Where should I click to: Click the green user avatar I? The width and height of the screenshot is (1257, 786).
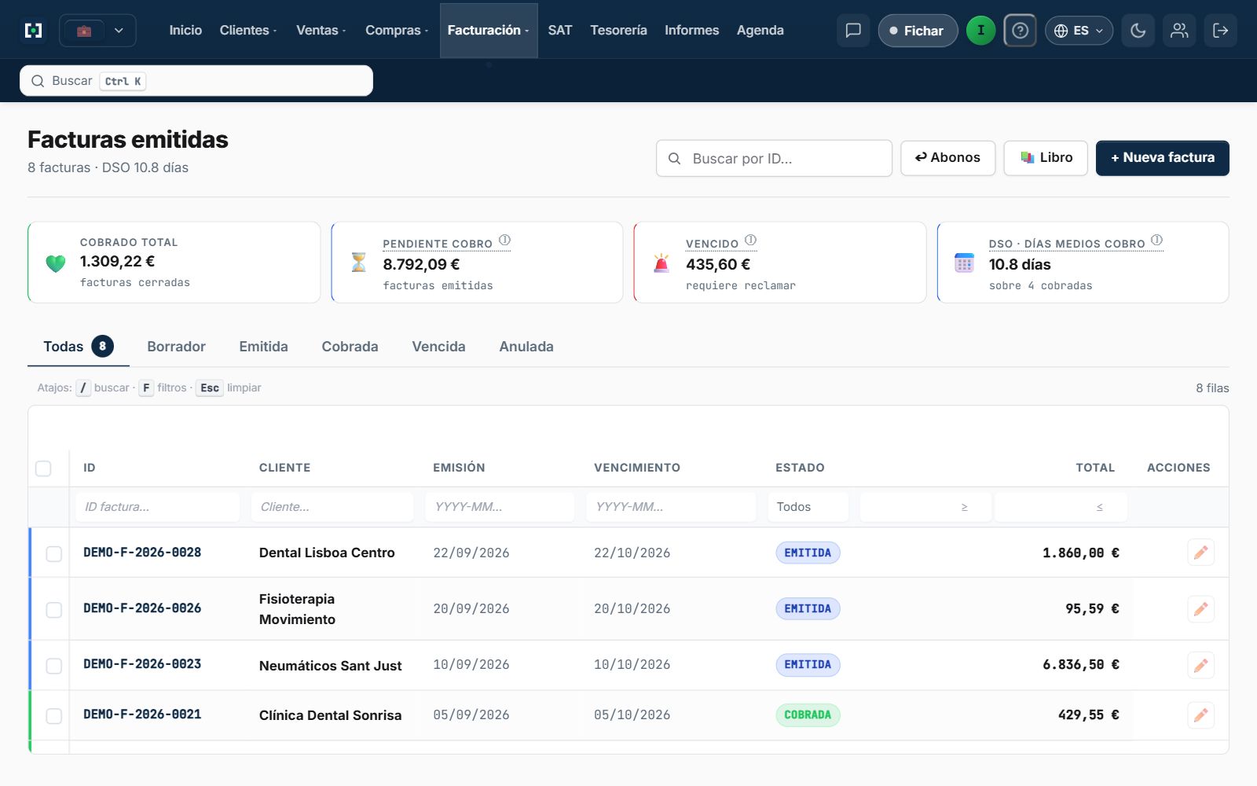[980, 31]
